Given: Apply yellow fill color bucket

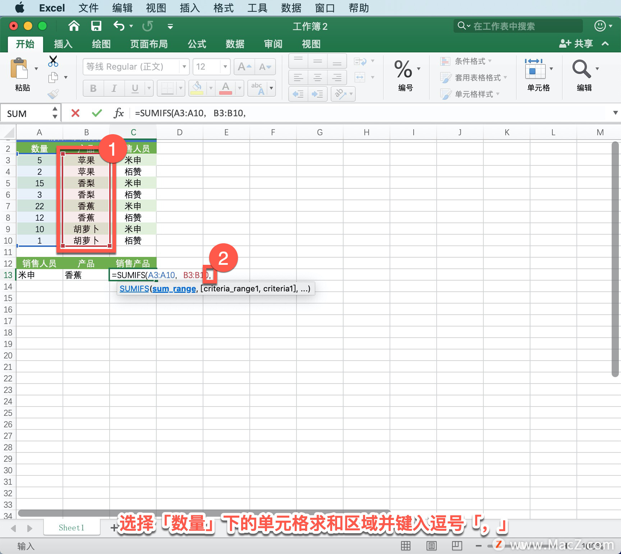Looking at the screenshot, I should coord(197,88).
